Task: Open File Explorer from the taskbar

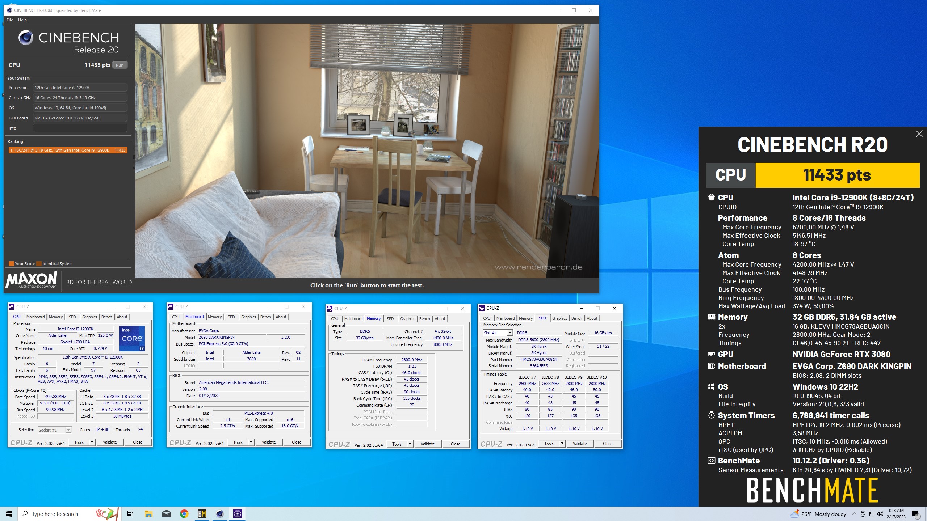Action: [x=148, y=514]
